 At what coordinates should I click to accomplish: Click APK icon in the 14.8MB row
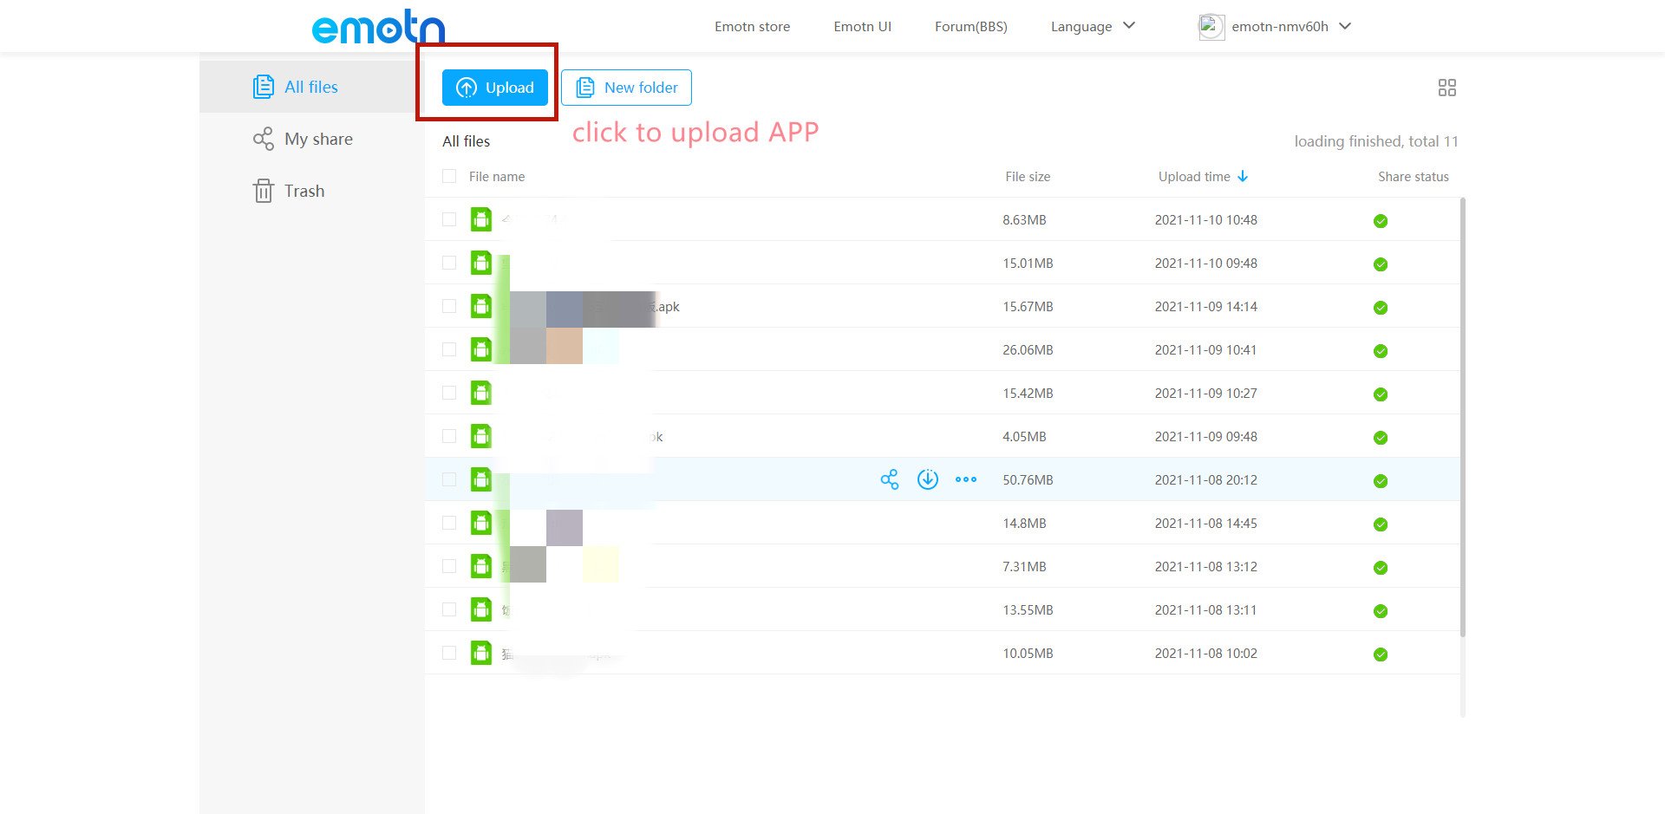[480, 523]
